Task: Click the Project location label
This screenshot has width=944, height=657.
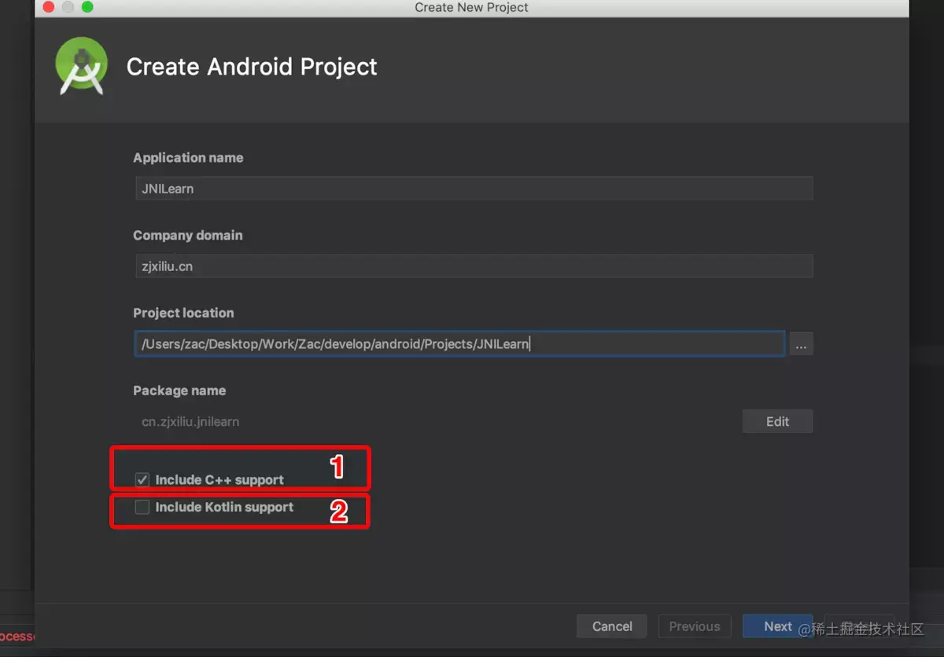Action: [x=183, y=313]
